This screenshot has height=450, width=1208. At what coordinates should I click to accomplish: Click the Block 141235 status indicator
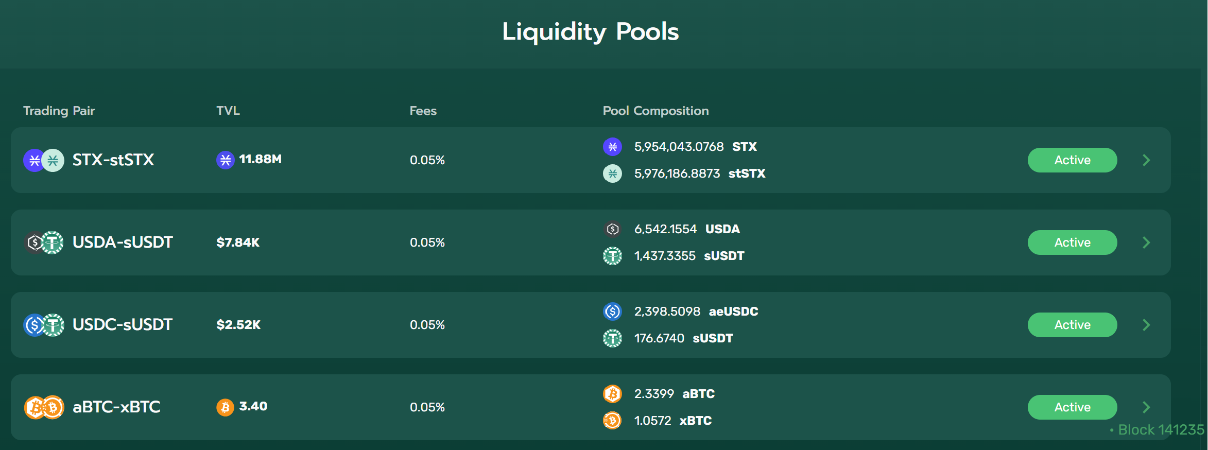point(1157,430)
